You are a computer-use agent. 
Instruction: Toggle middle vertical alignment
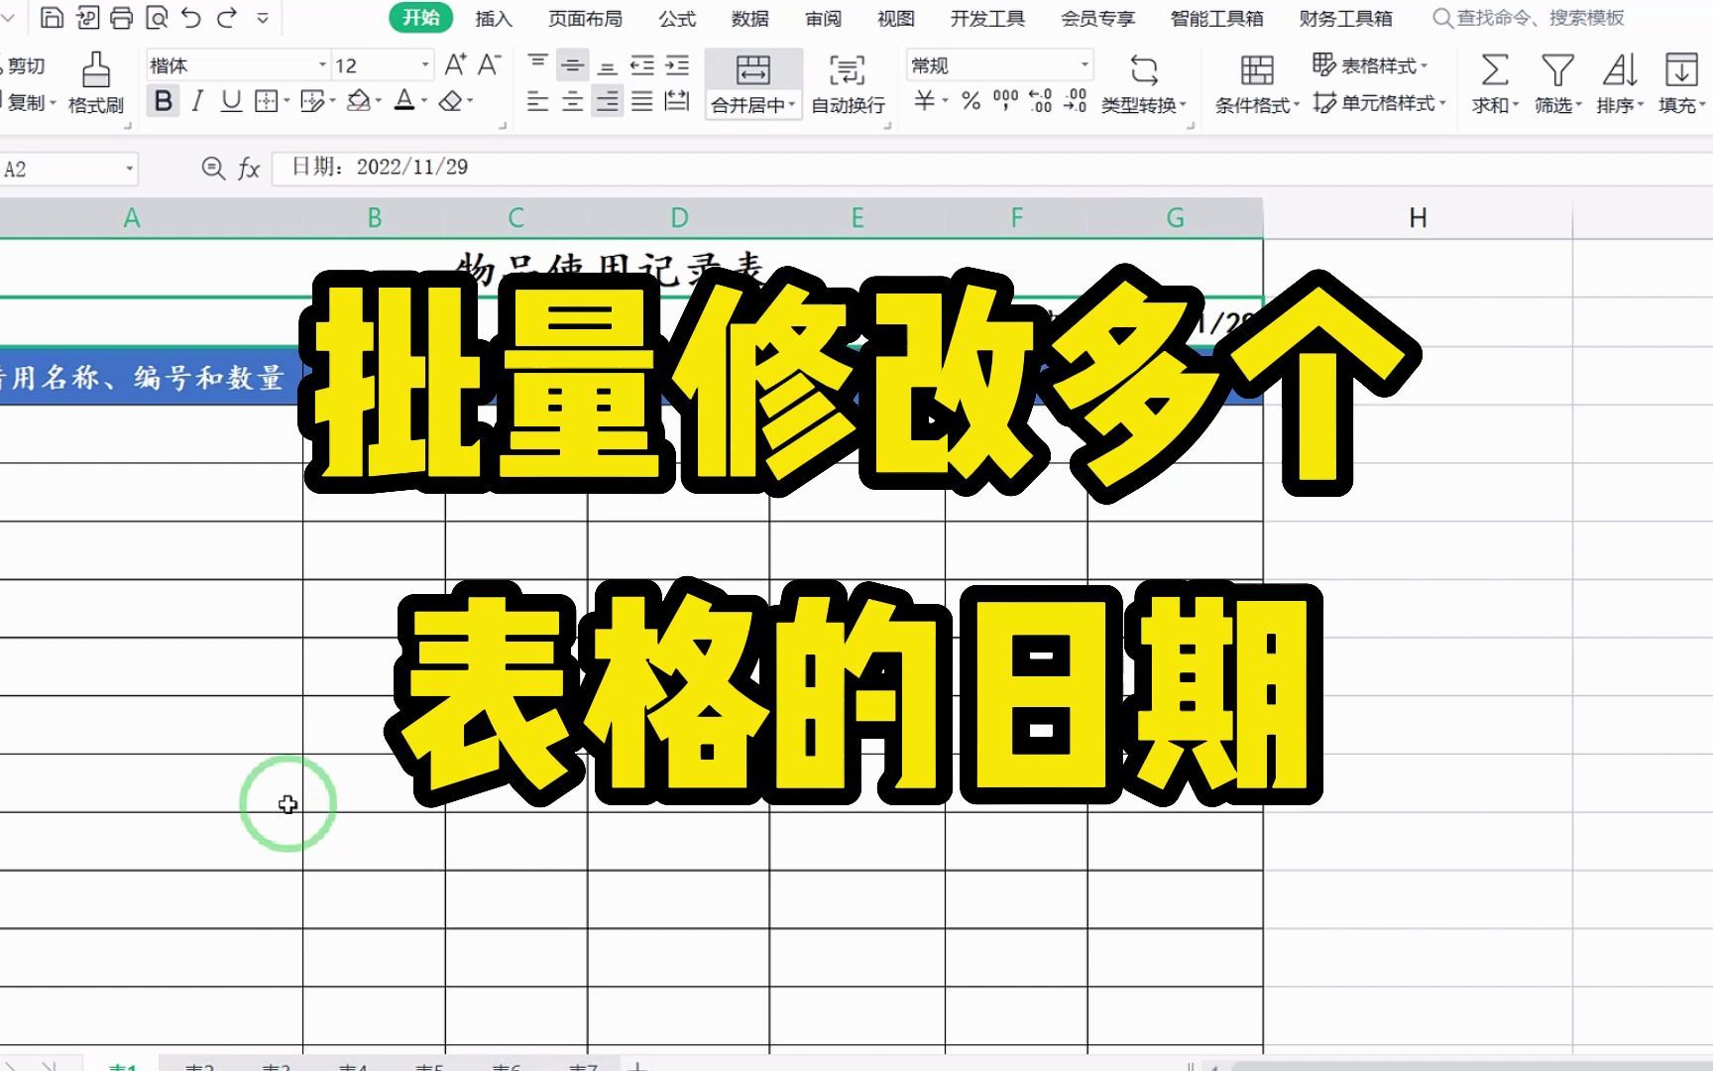[572, 65]
